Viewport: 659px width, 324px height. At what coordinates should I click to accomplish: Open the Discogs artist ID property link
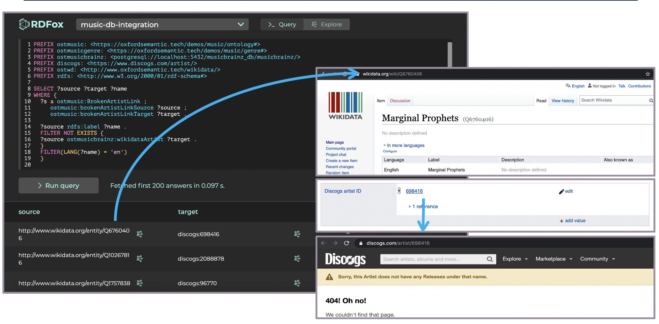tap(343, 191)
